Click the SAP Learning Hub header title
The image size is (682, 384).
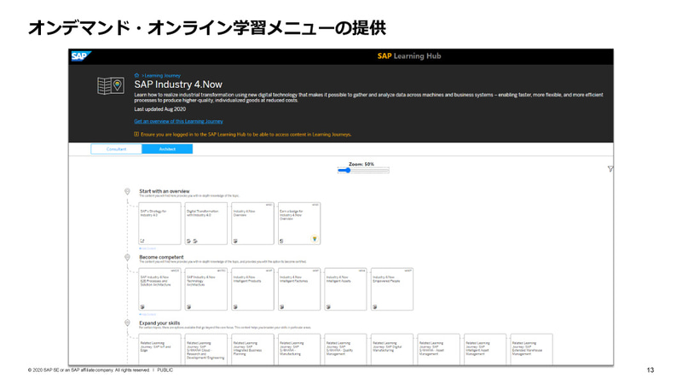(x=409, y=55)
